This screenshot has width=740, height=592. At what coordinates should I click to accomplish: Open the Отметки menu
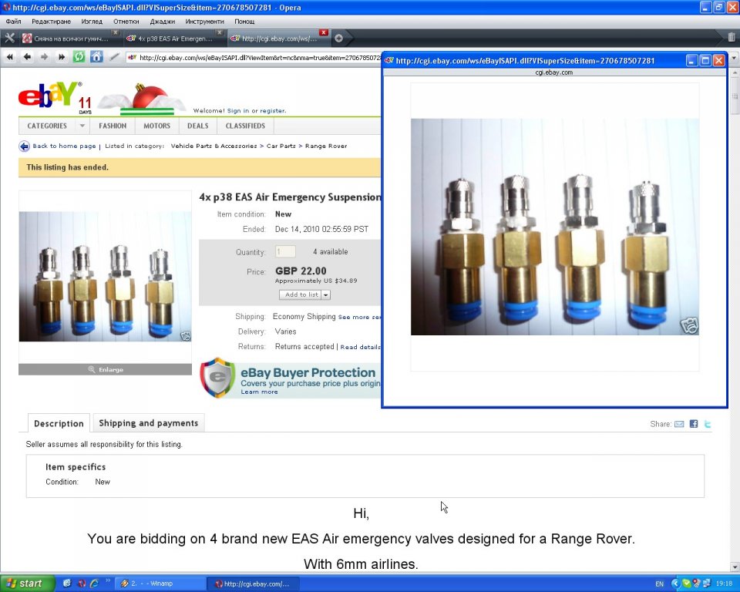(126, 22)
